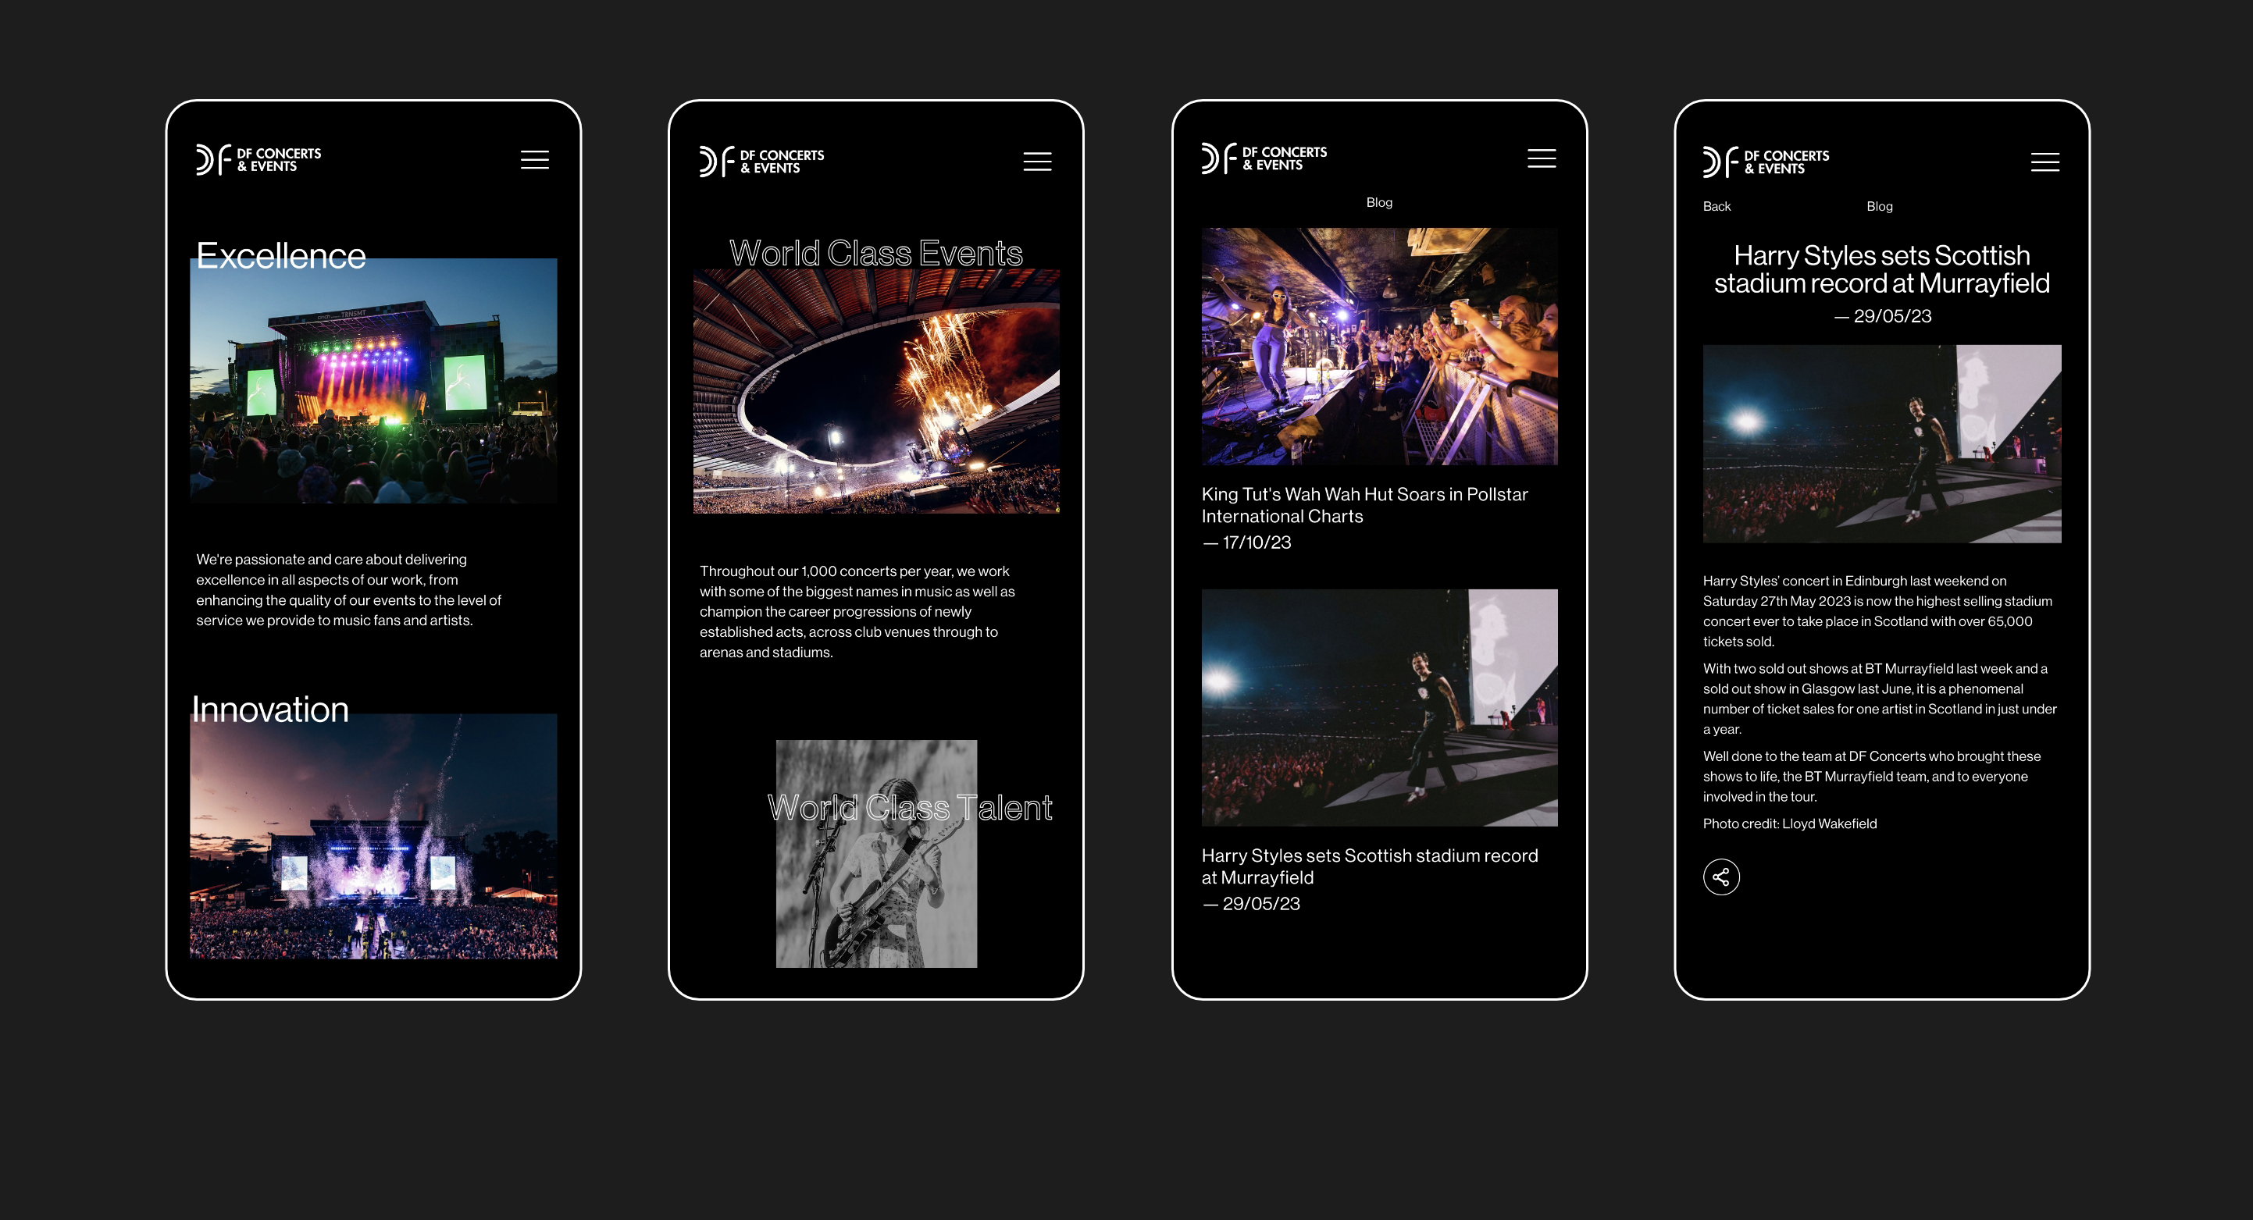
Task: Select Harry Styles article date 29/05/23
Action: [1252, 902]
